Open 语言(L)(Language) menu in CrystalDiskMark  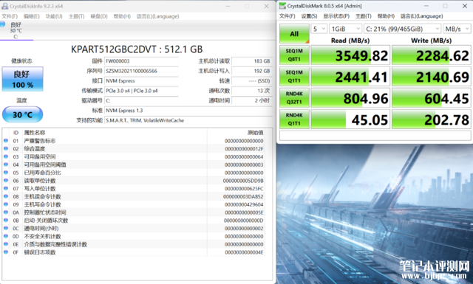[x=422, y=16]
